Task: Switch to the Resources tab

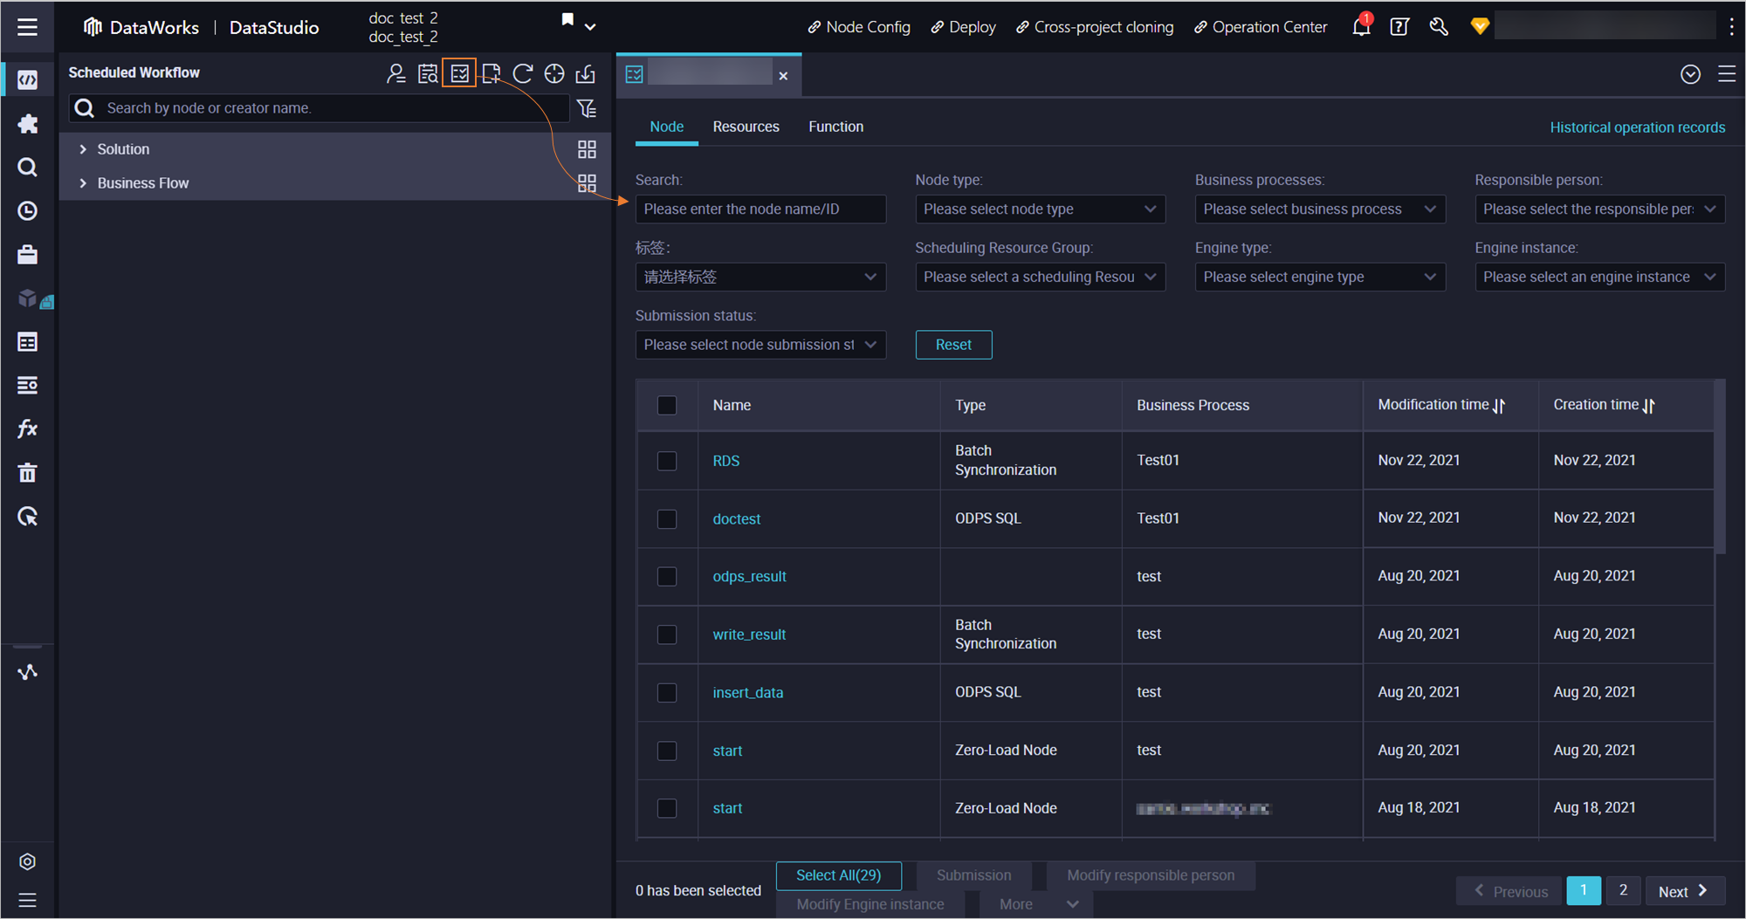Action: (x=746, y=127)
